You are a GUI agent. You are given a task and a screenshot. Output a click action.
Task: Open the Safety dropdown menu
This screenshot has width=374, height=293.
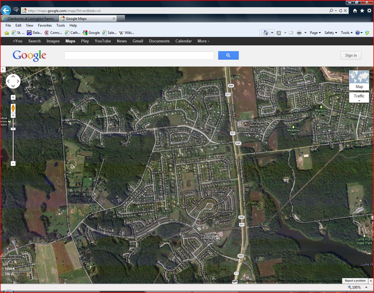pos(331,33)
